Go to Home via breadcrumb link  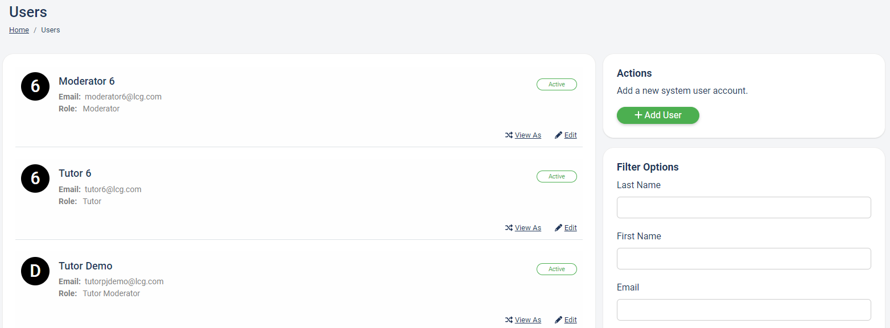[x=19, y=30]
